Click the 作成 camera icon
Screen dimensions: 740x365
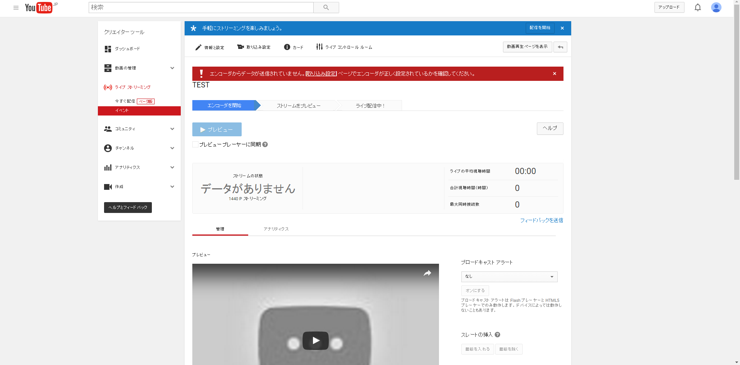[x=108, y=187]
